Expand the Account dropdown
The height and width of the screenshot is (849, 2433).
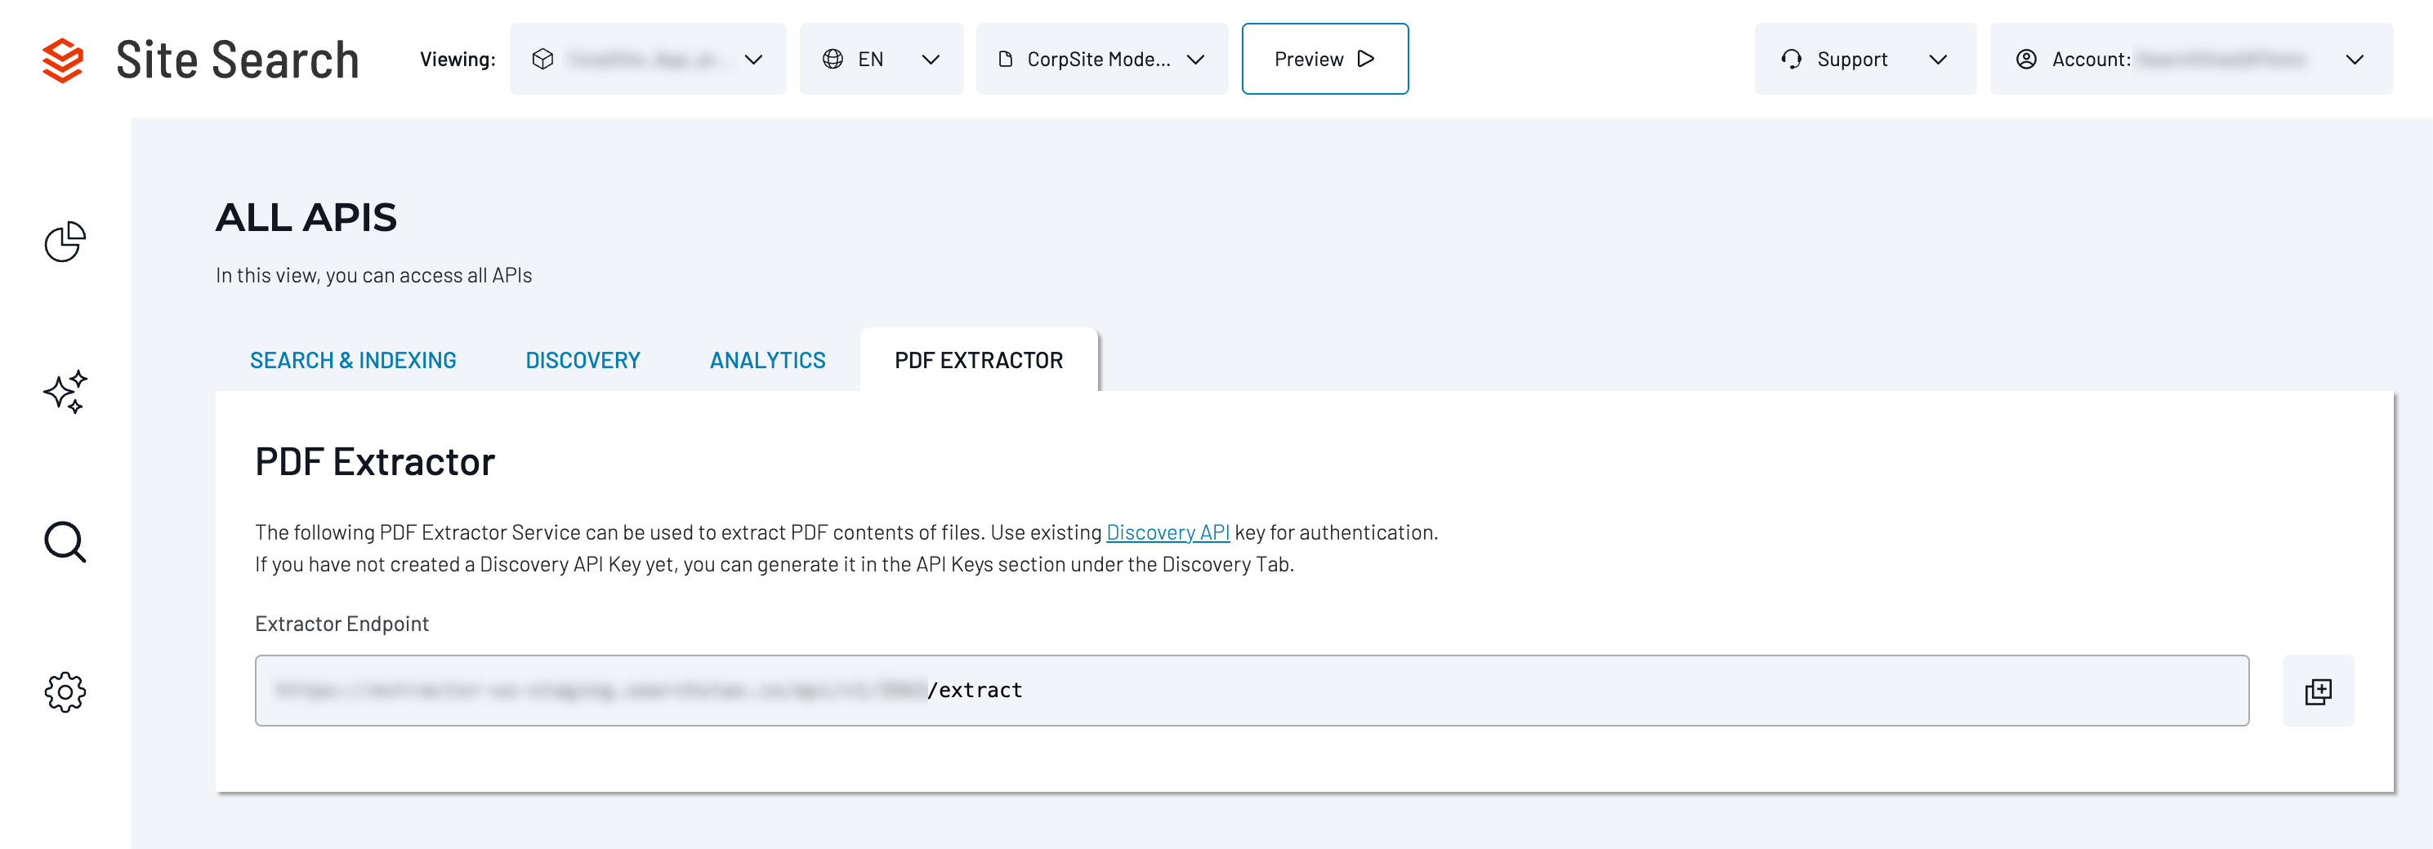coord(2191,60)
